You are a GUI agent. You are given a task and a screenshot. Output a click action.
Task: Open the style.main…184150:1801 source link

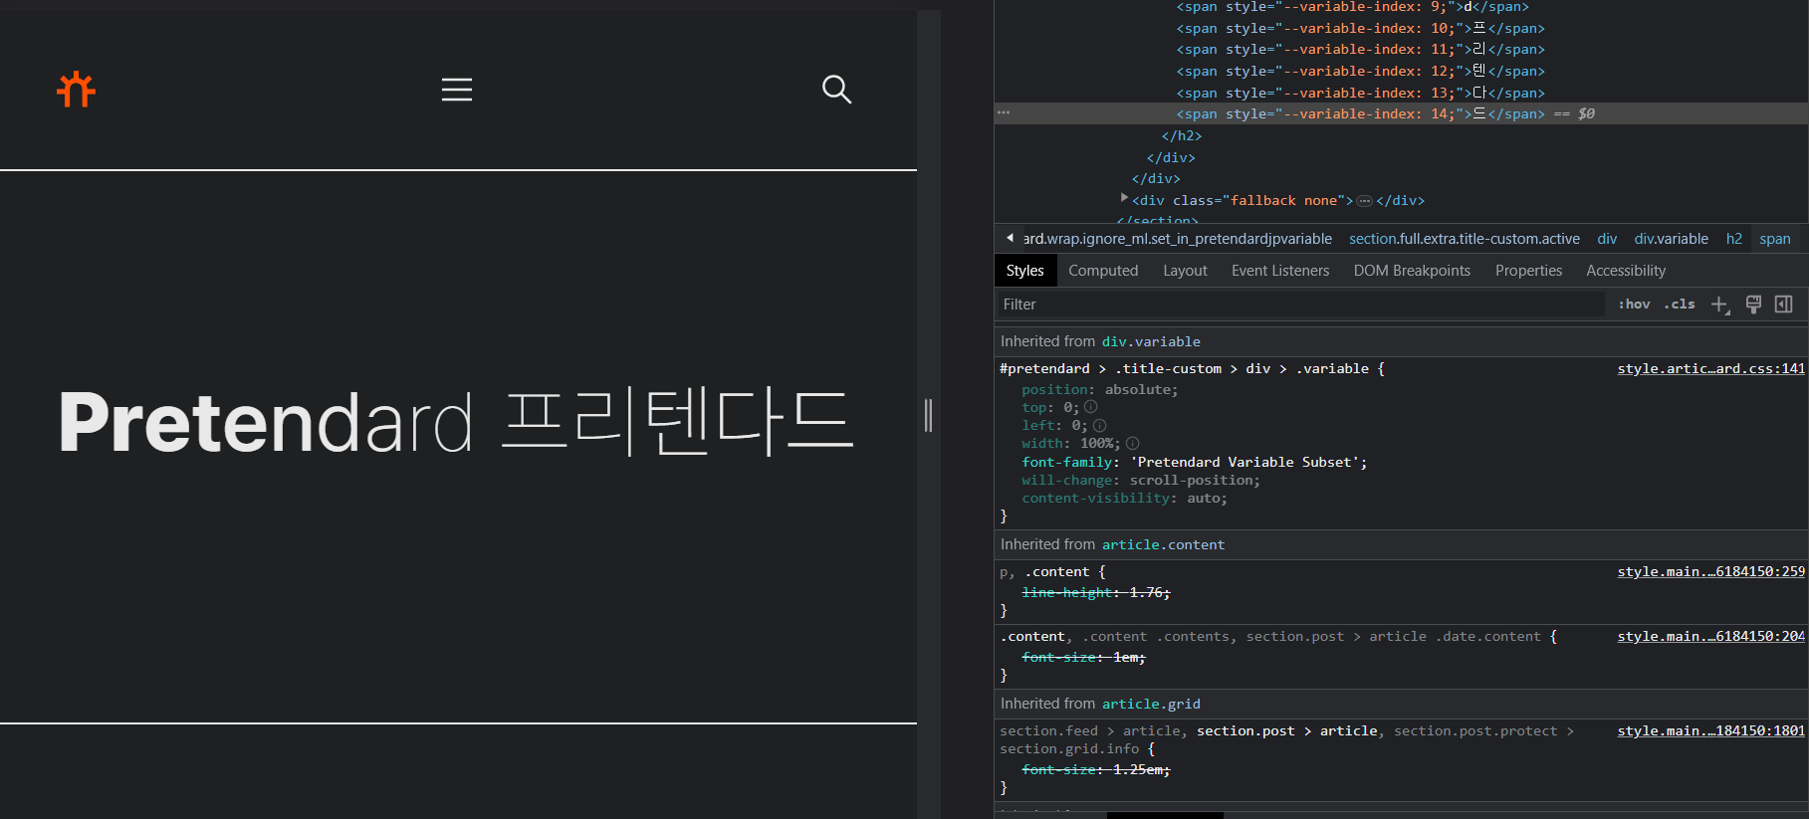tap(1710, 731)
